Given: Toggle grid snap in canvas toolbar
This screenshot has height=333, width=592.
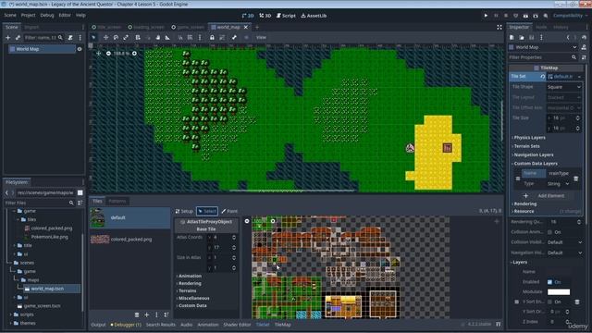Looking at the screenshot, I should pyautogui.click(x=190, y=37).
